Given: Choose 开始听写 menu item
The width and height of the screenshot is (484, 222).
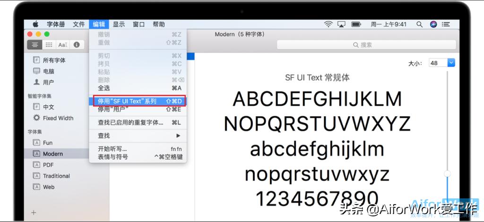Looking at the screenshot, I should pos(138,149).
